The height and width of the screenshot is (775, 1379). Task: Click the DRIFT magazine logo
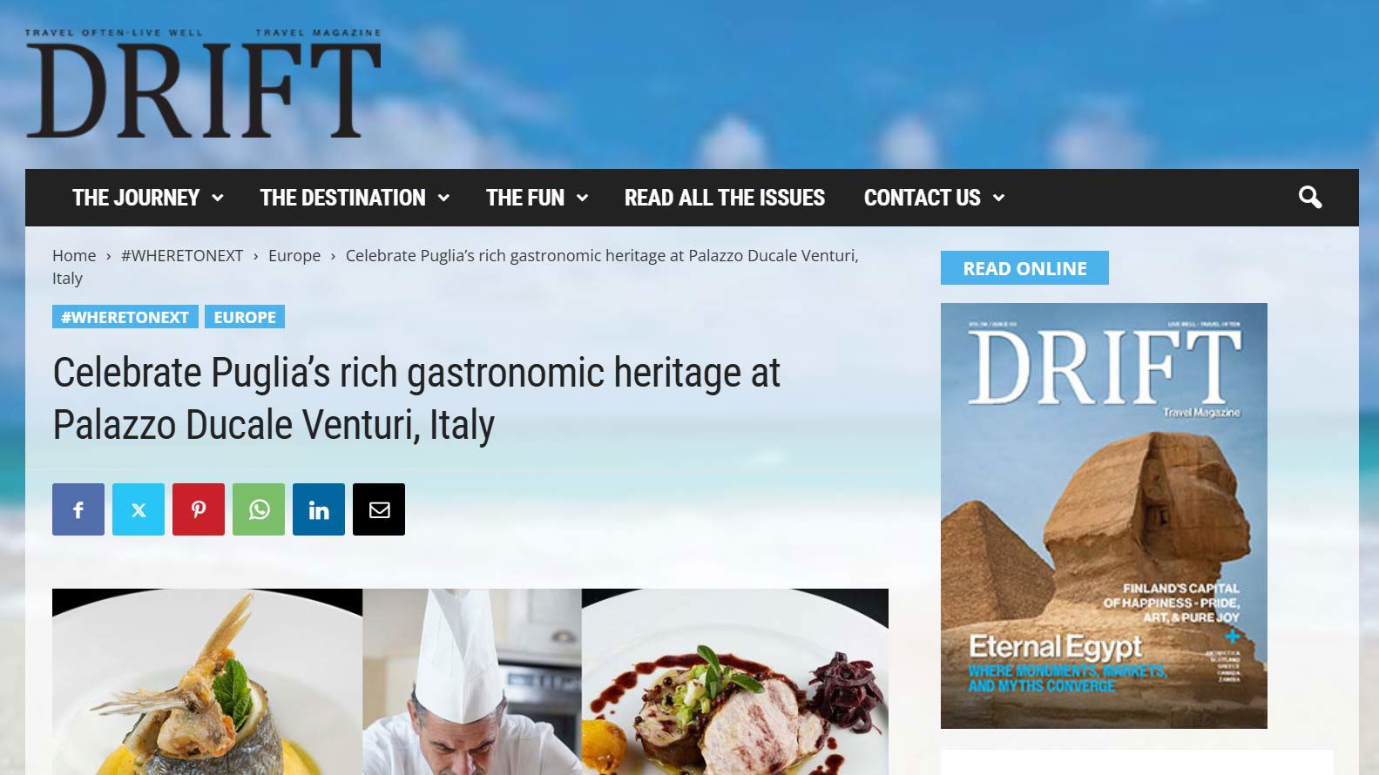point(203,84)
